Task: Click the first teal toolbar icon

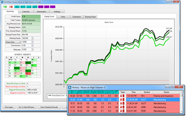Action: [x=17, y=7]
